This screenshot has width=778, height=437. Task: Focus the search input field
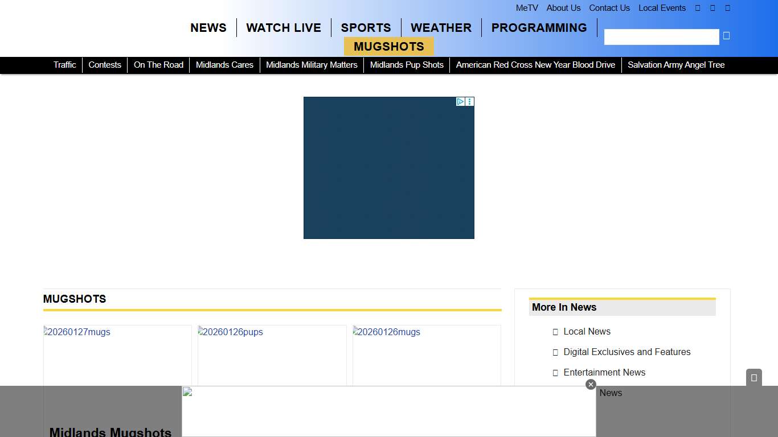point(661,37)
